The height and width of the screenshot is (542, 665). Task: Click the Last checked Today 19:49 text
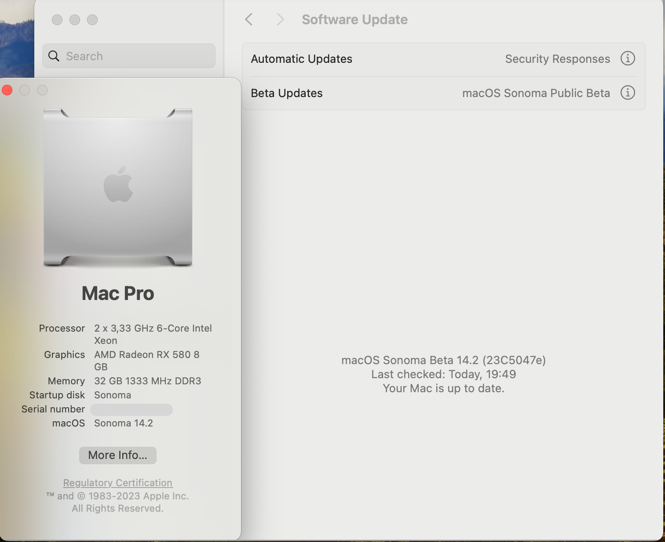(x=443, y=374)
